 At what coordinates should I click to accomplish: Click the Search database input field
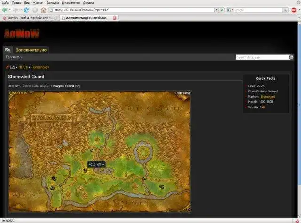262,57
